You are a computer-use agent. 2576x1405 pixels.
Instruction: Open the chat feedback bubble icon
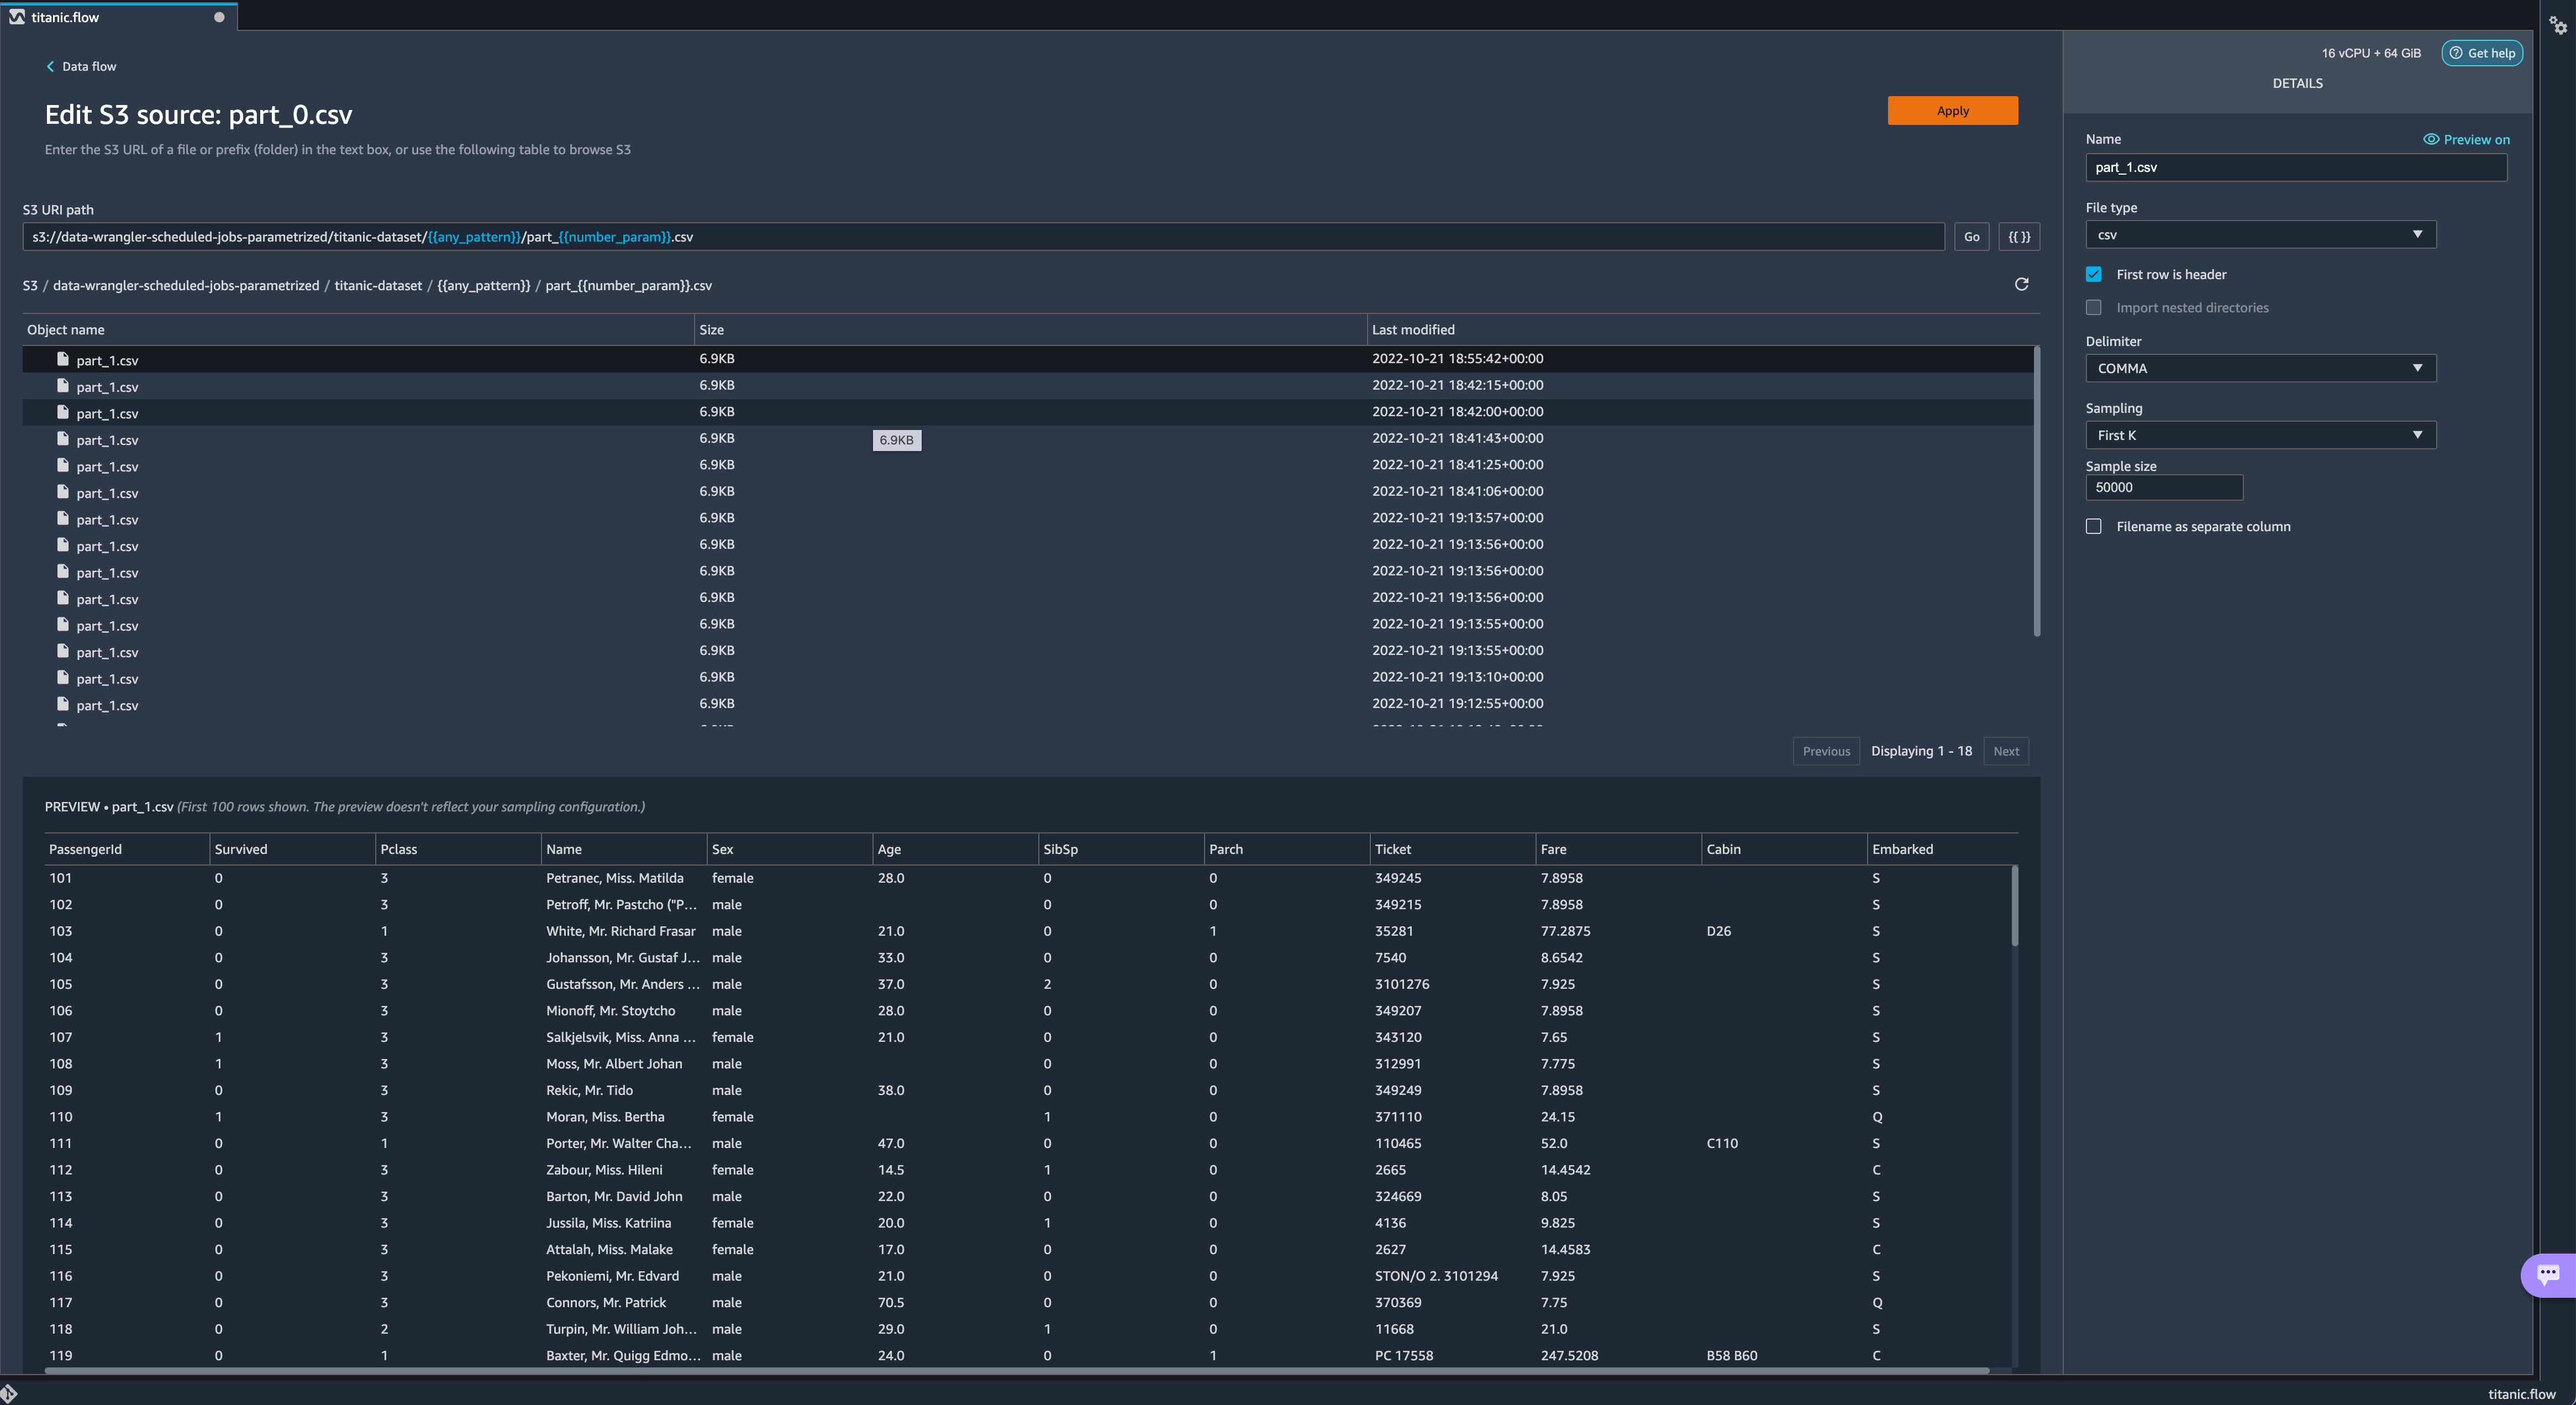[x=2547, y=1274]
